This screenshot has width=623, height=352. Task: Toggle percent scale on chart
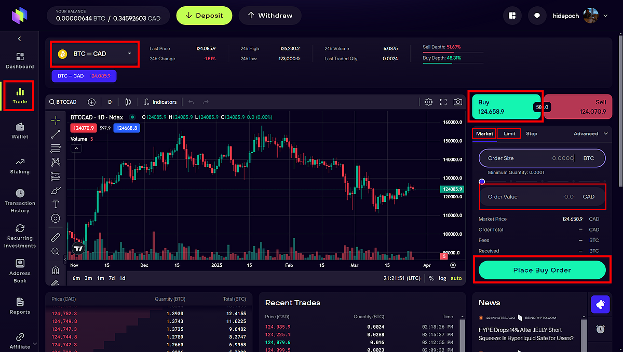[431, 278]
